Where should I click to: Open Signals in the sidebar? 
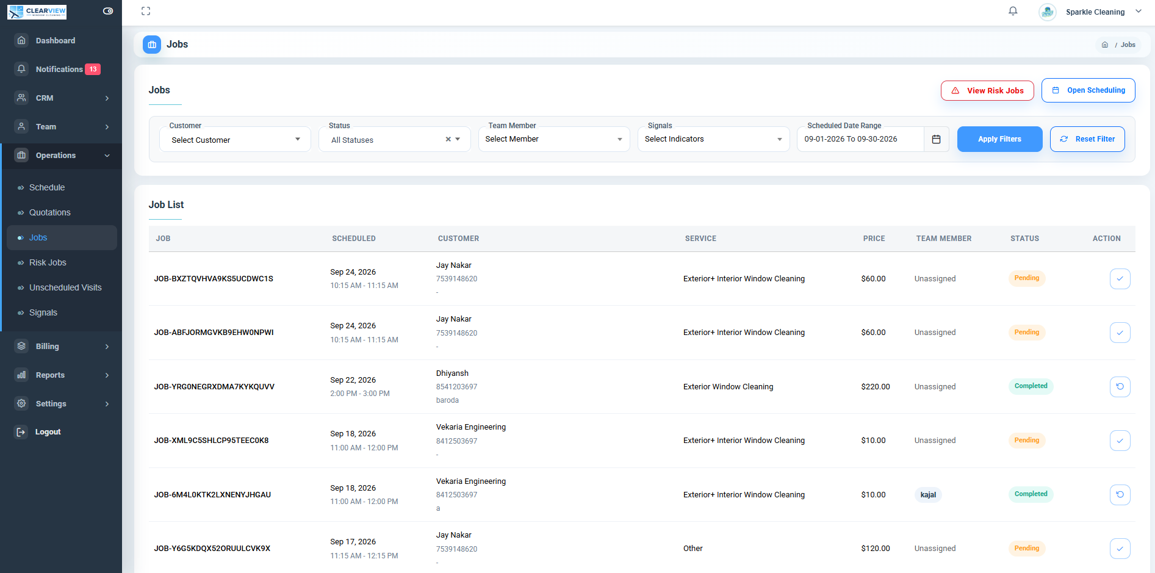coord(43,312)
